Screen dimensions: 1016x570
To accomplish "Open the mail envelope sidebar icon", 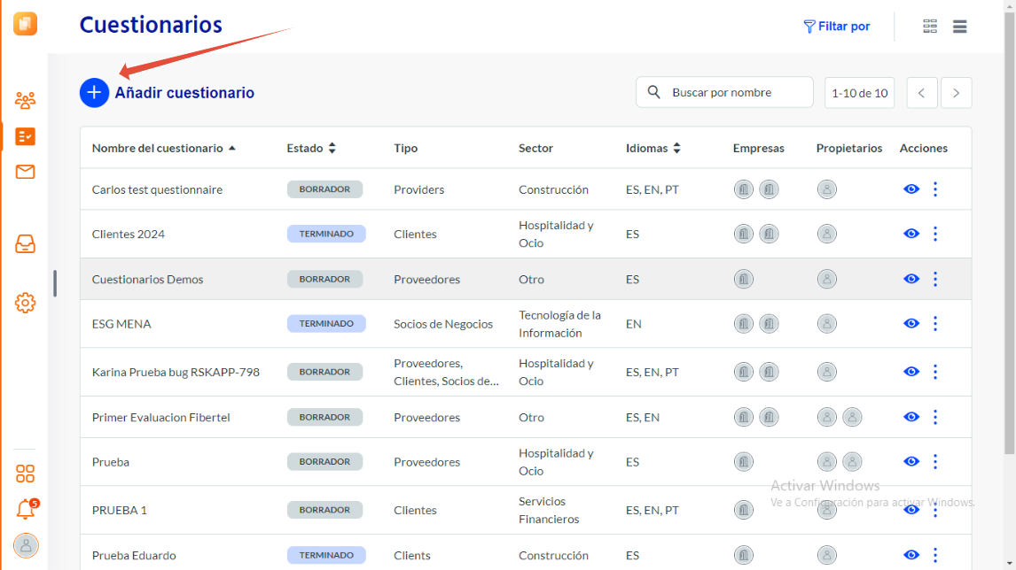I will tap(26, 172).
